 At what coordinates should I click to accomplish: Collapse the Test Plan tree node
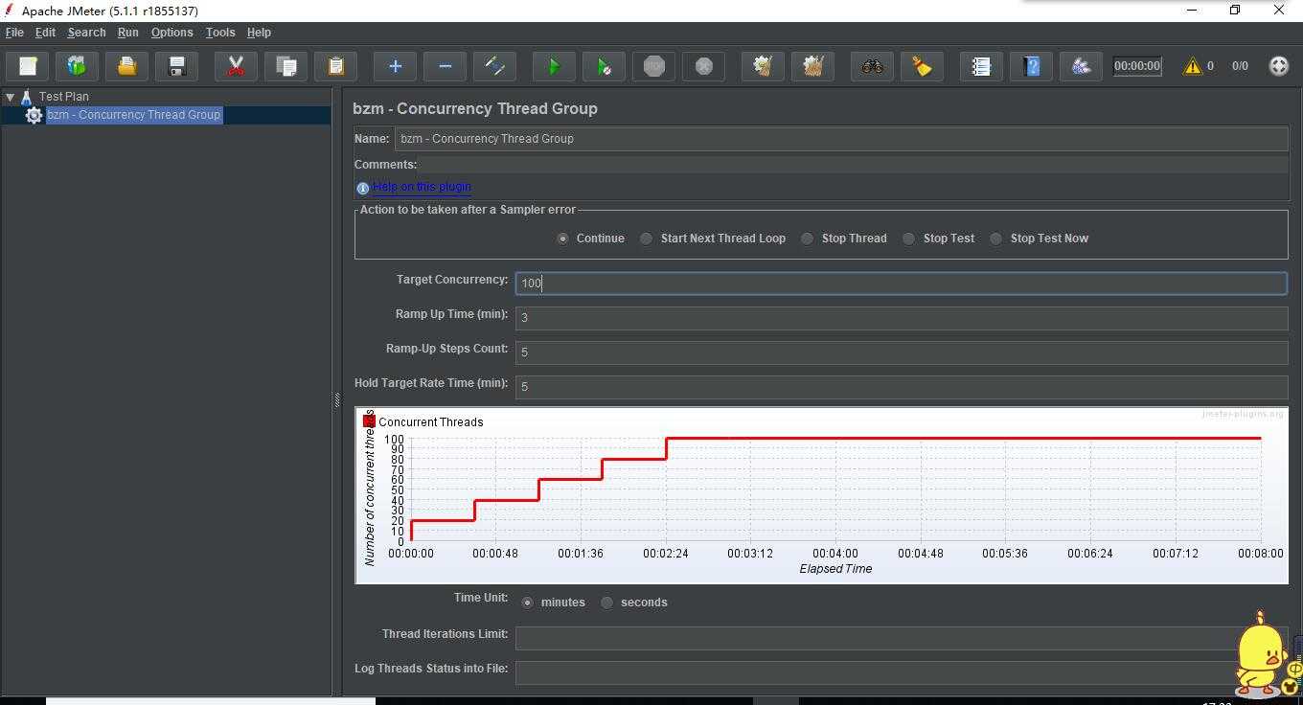[10, 97]
